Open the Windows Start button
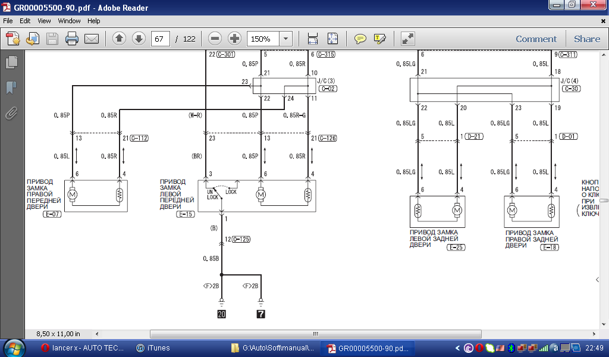The image size is (609, 357). (15, 349)
